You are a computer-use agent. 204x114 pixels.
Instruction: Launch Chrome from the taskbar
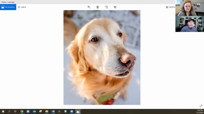pyautogui.click(x=22, y=111)
